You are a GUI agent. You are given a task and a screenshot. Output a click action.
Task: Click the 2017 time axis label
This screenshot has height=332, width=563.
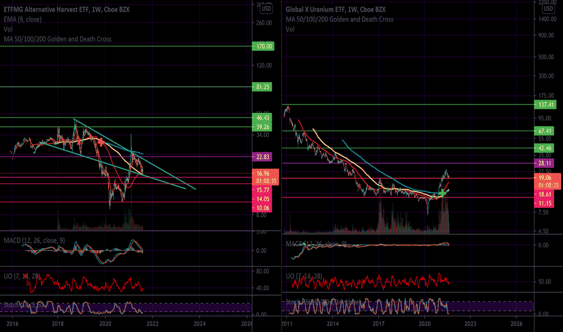click(x=378, y=324)
